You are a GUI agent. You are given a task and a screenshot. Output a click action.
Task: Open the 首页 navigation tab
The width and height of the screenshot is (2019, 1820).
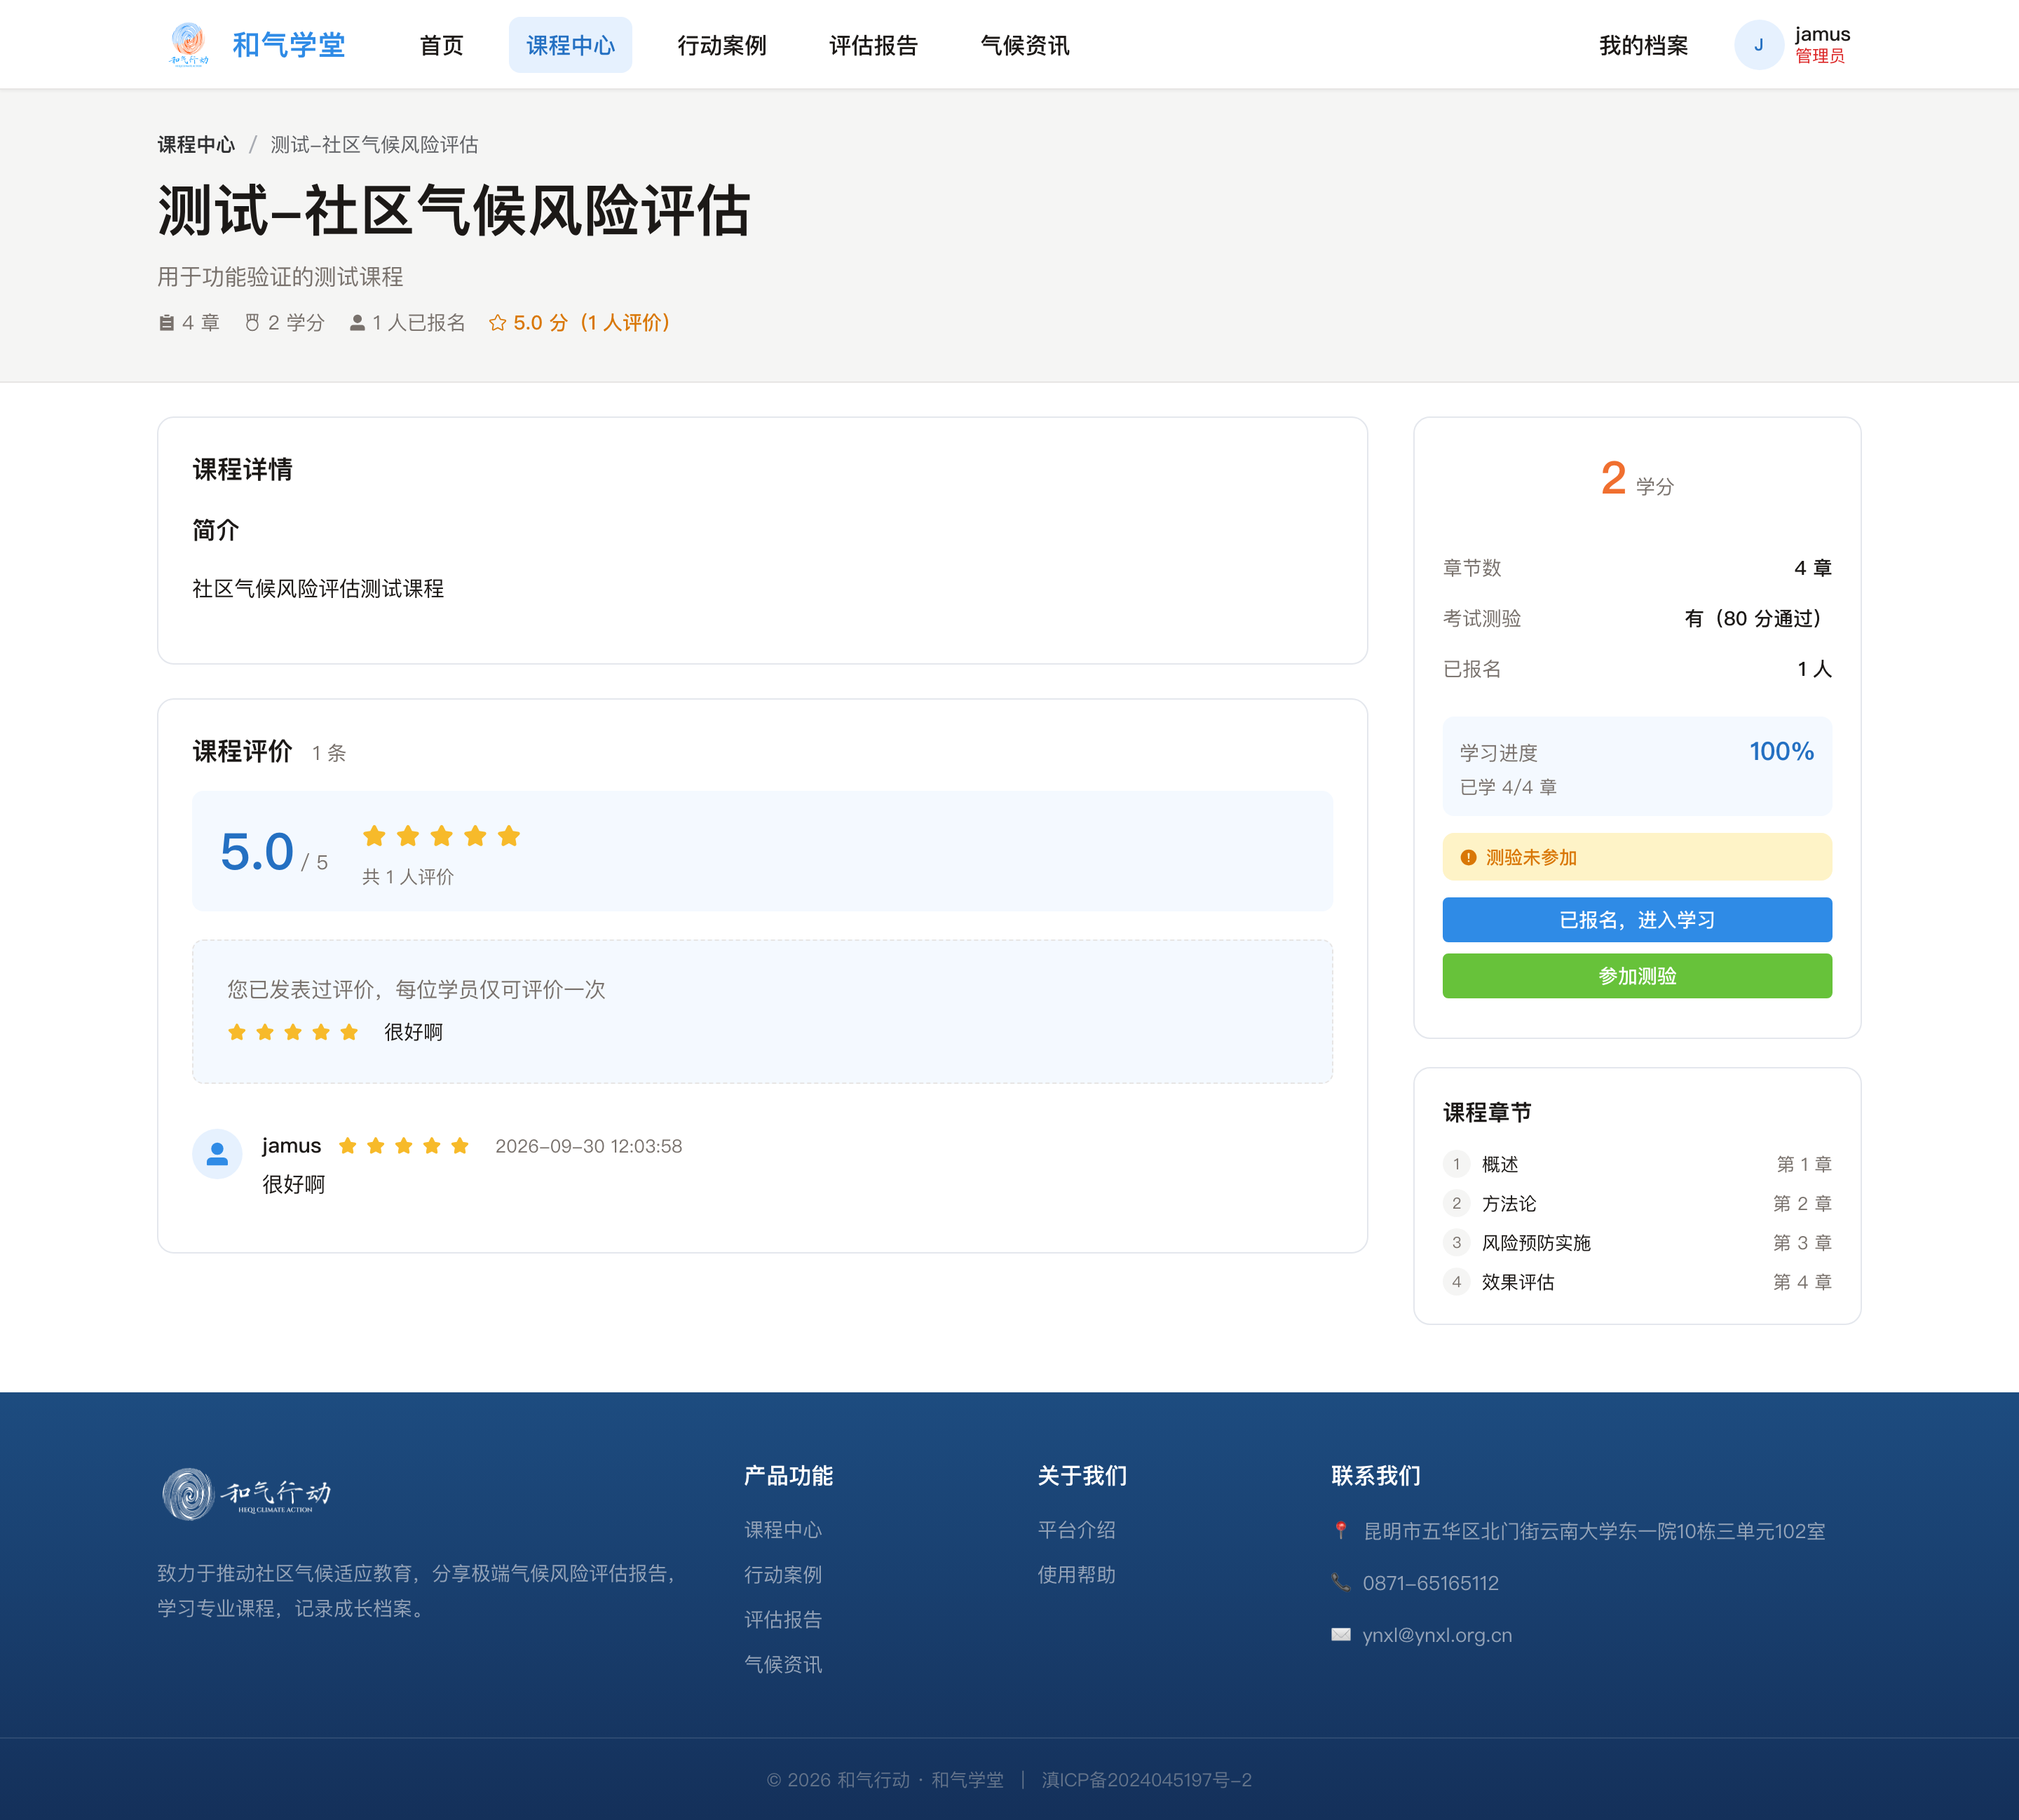(441, 45)
